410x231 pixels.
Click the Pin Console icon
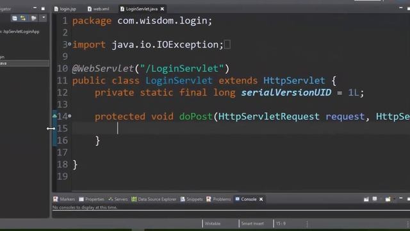[x=366, y=200]
